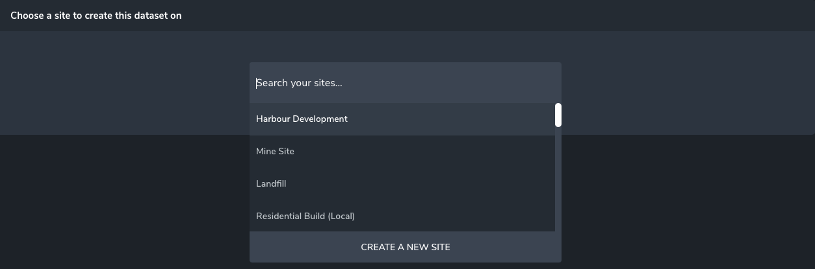Click the scrollbar track below the thumb

[558, 181]
